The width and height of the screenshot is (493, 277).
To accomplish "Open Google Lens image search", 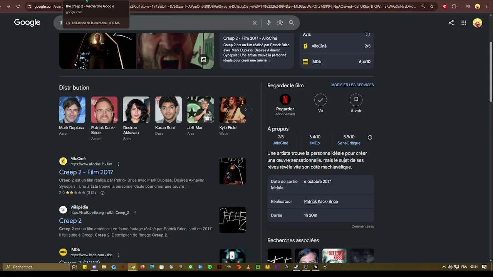I will coord(280,23).
